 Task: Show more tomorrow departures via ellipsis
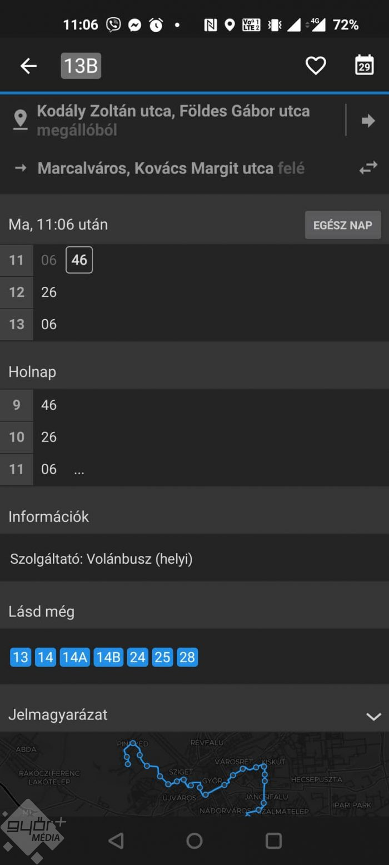79,470
